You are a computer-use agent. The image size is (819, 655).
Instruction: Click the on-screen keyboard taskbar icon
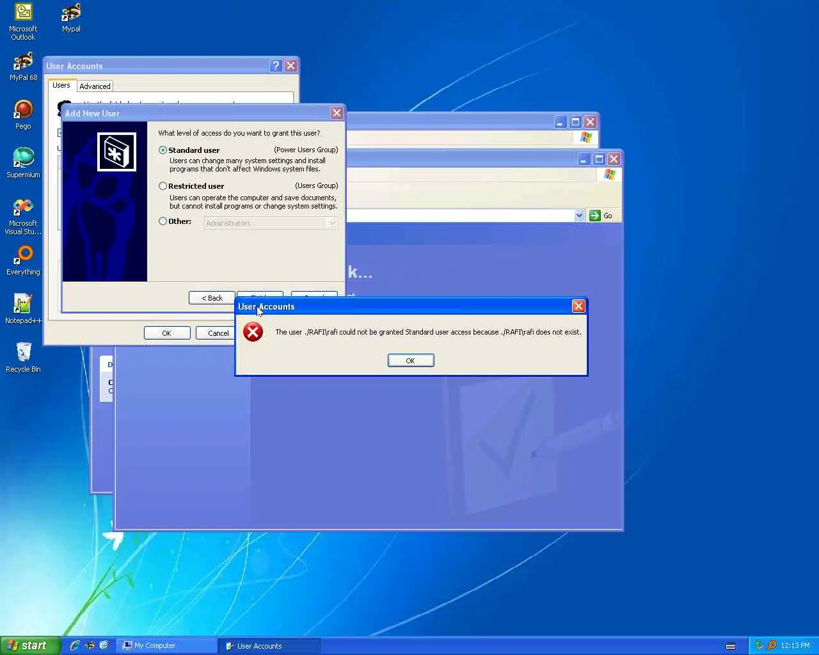[731, 645]
